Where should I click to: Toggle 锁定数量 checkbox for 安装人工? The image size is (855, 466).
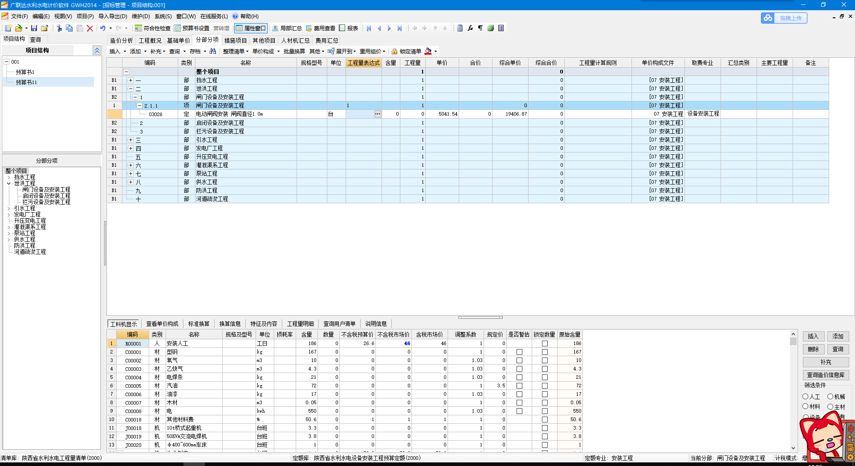pyautogui.click(x=545, y=344)
